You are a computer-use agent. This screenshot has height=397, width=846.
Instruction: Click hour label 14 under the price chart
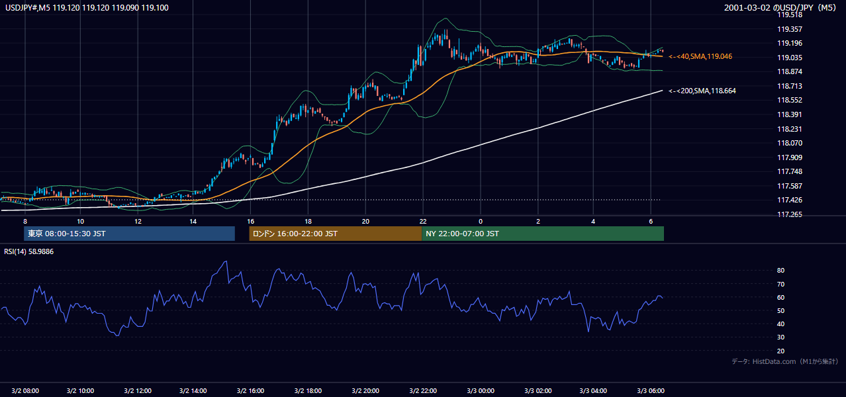click(193, 221)
